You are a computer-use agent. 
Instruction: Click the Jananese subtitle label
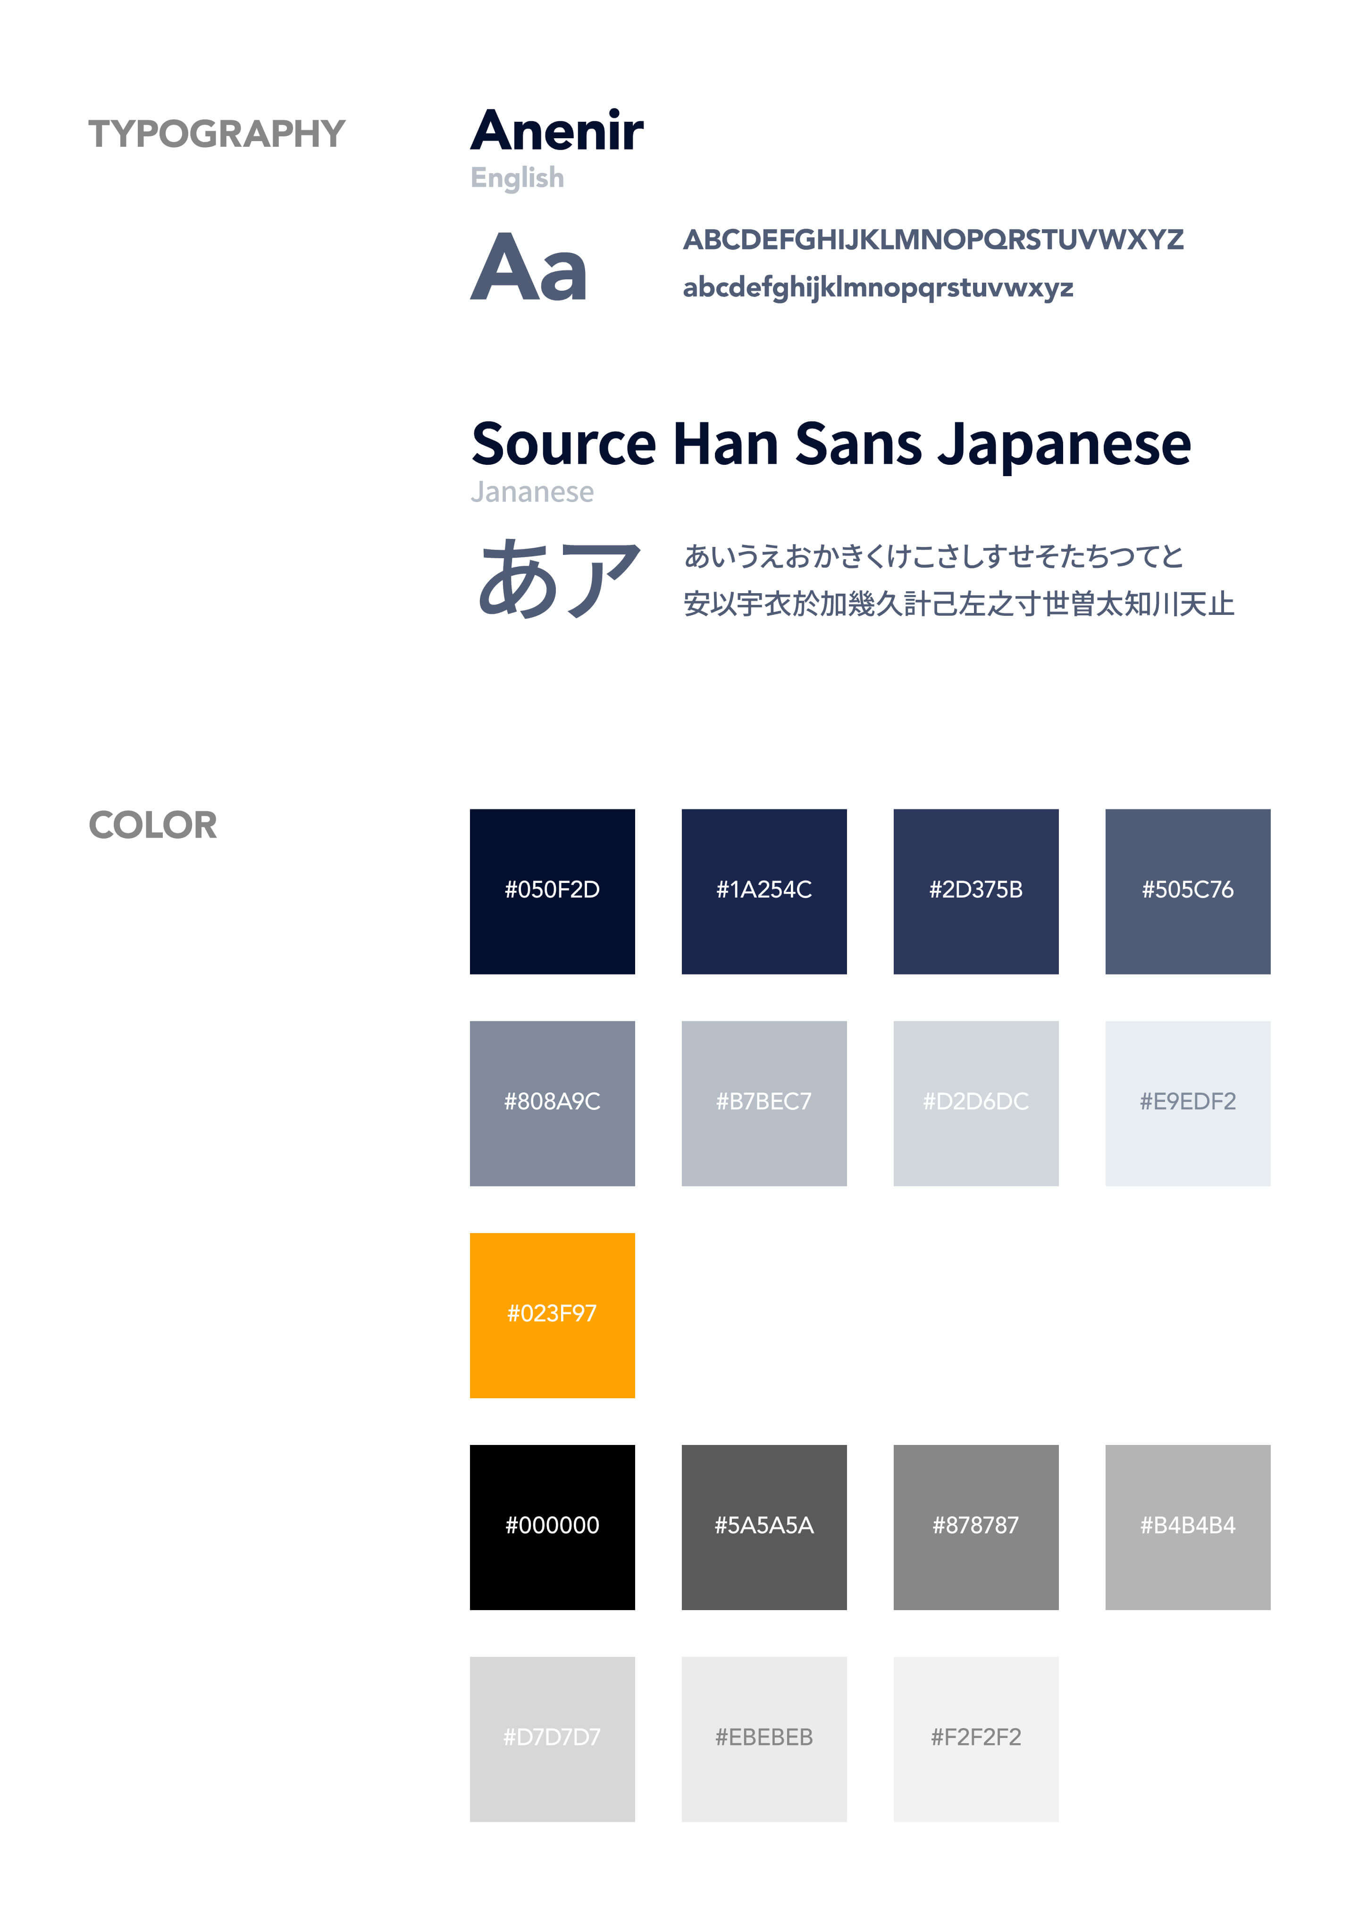(531, 492)
